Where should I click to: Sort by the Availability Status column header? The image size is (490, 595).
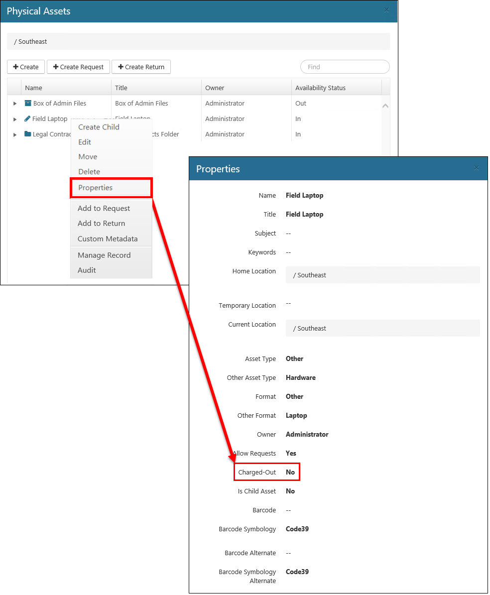(320, 88)
